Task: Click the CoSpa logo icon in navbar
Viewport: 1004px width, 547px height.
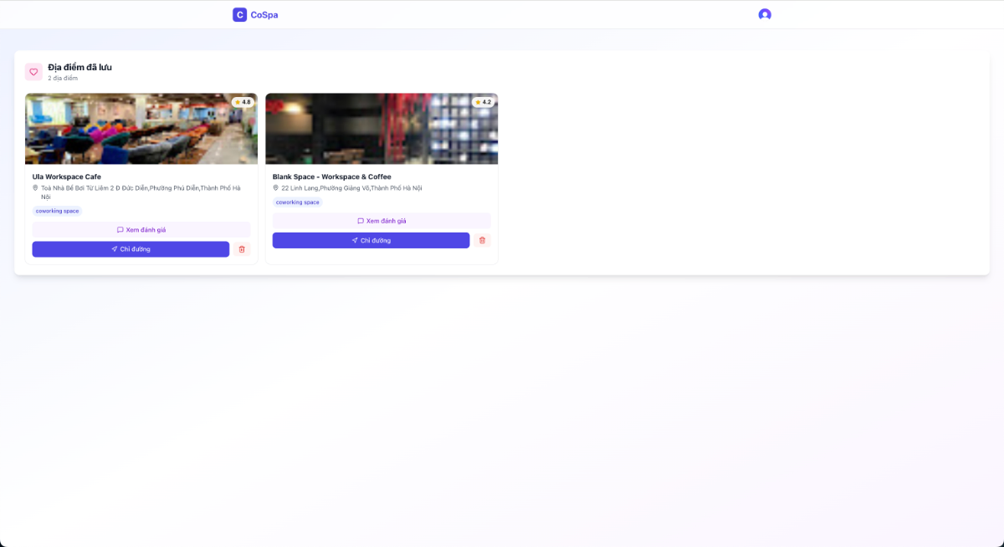Action: tap(239, 14)
